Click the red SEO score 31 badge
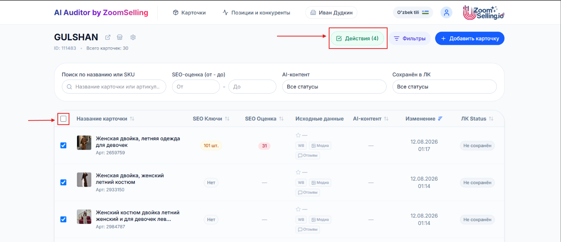Viewport: 561px width, 242px height. point(264,146)
